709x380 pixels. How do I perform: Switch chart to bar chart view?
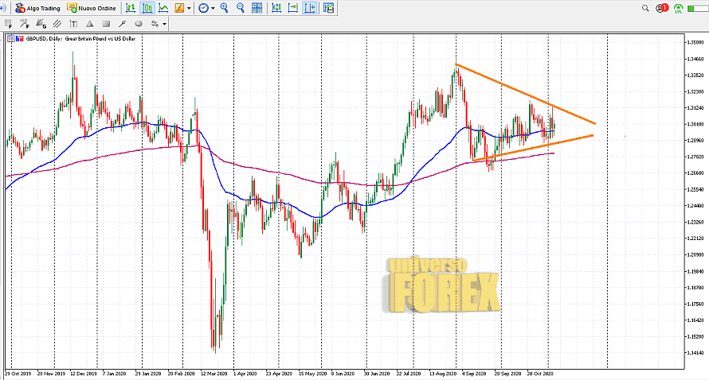pyautogui.click(x=130, y=8)
